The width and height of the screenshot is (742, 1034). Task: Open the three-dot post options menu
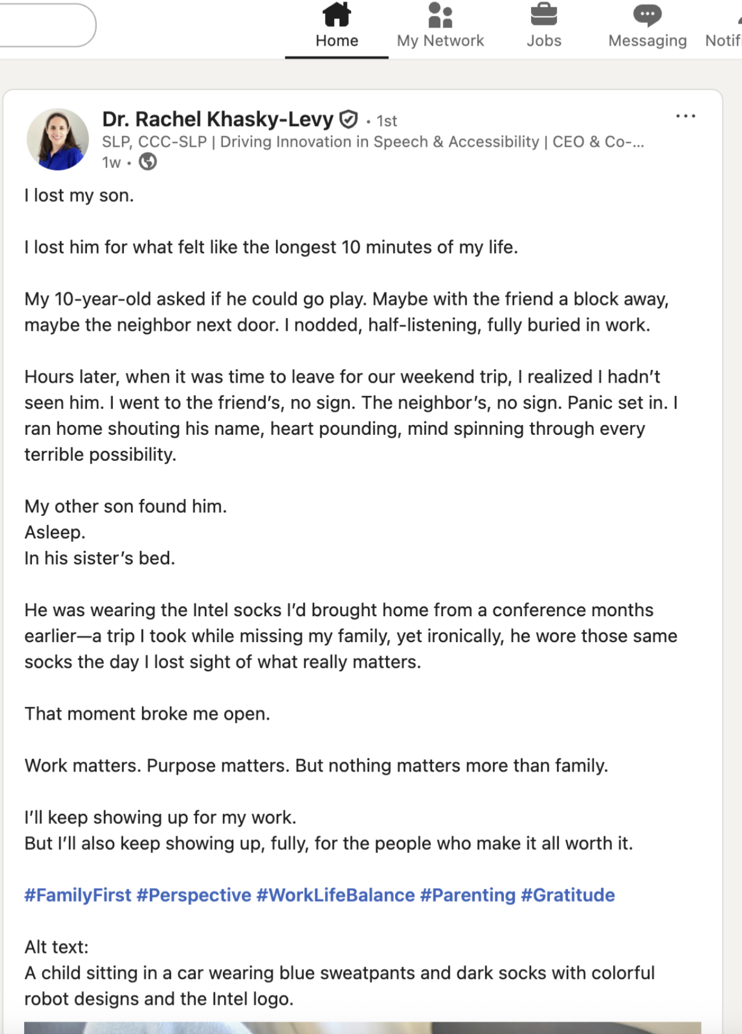685,116
